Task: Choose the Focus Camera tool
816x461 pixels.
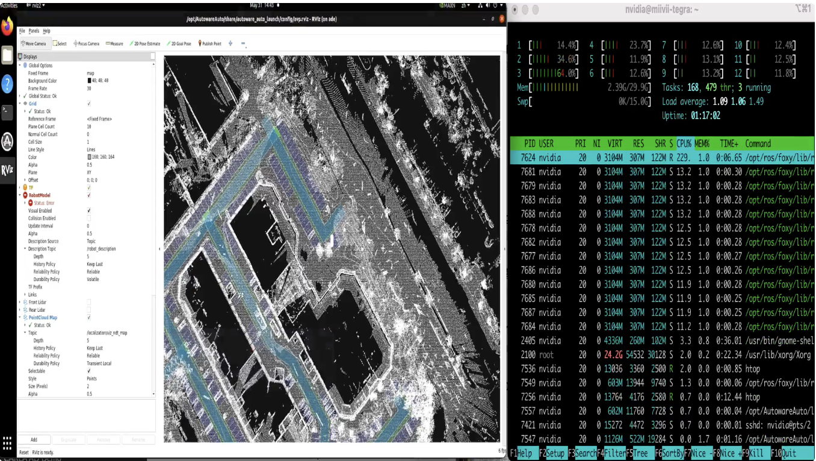Action: pyautogui.click(x=87, y=43)
